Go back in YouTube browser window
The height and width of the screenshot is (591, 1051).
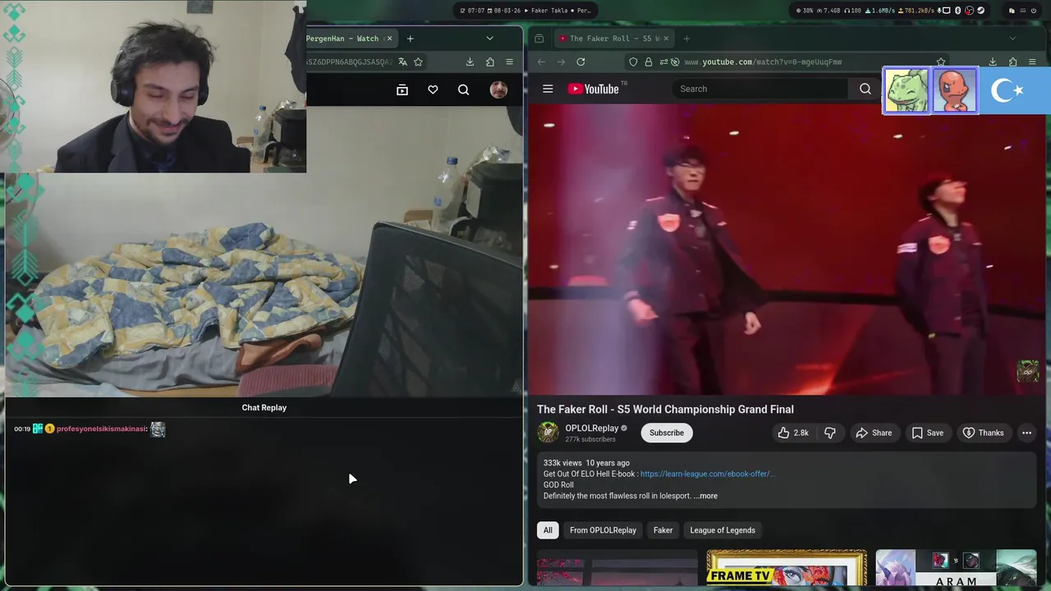[541, 62]
